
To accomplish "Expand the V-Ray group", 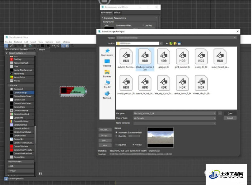I will pyautogui.click(x=9, y=171).
